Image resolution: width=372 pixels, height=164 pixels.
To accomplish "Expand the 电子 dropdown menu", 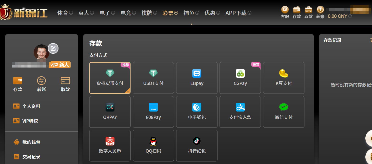I will [x=107, y=13].
